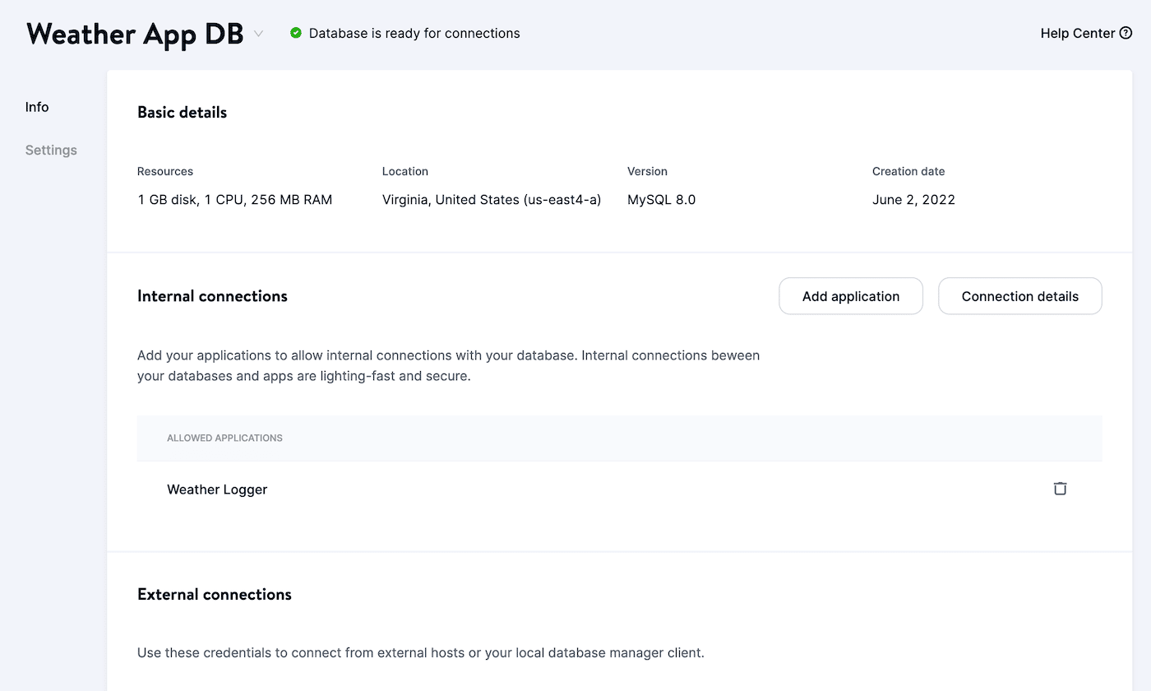The height and width of the screenshot is (691, 1151).
Task: Click the Weather App DB title
Action: [135, 34]
